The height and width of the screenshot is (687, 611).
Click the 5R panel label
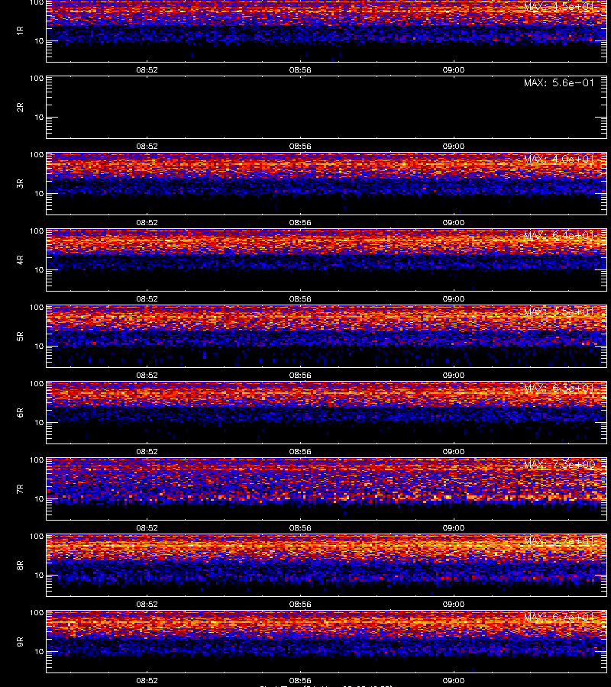point(20,337)
